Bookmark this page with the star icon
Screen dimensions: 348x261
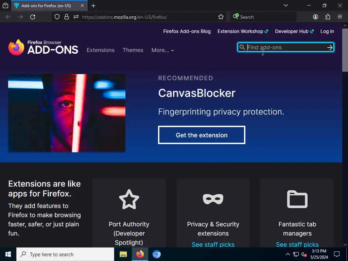(221, 17)
